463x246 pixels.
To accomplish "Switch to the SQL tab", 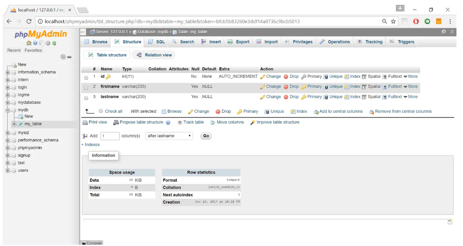I will [x=156, y=42].
